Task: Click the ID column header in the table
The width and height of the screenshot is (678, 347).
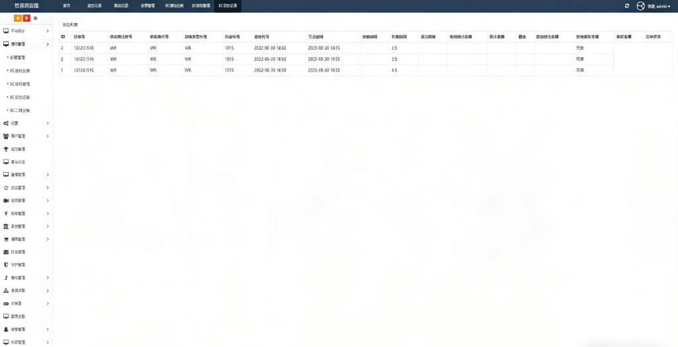Action: tap(63, 37)
